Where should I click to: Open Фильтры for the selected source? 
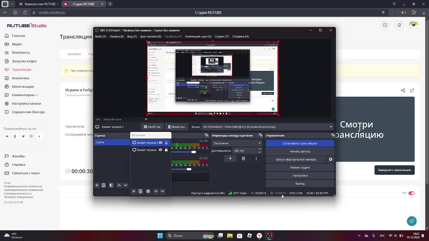pyautogui.click(x=177, y=127)
